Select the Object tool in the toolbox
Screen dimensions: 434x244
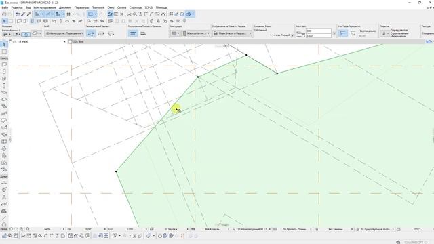click(x=4, y=156)
